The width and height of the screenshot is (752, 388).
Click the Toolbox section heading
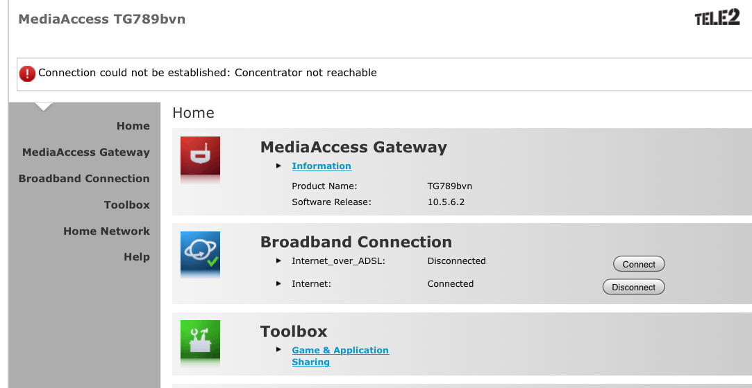(294, 331)
